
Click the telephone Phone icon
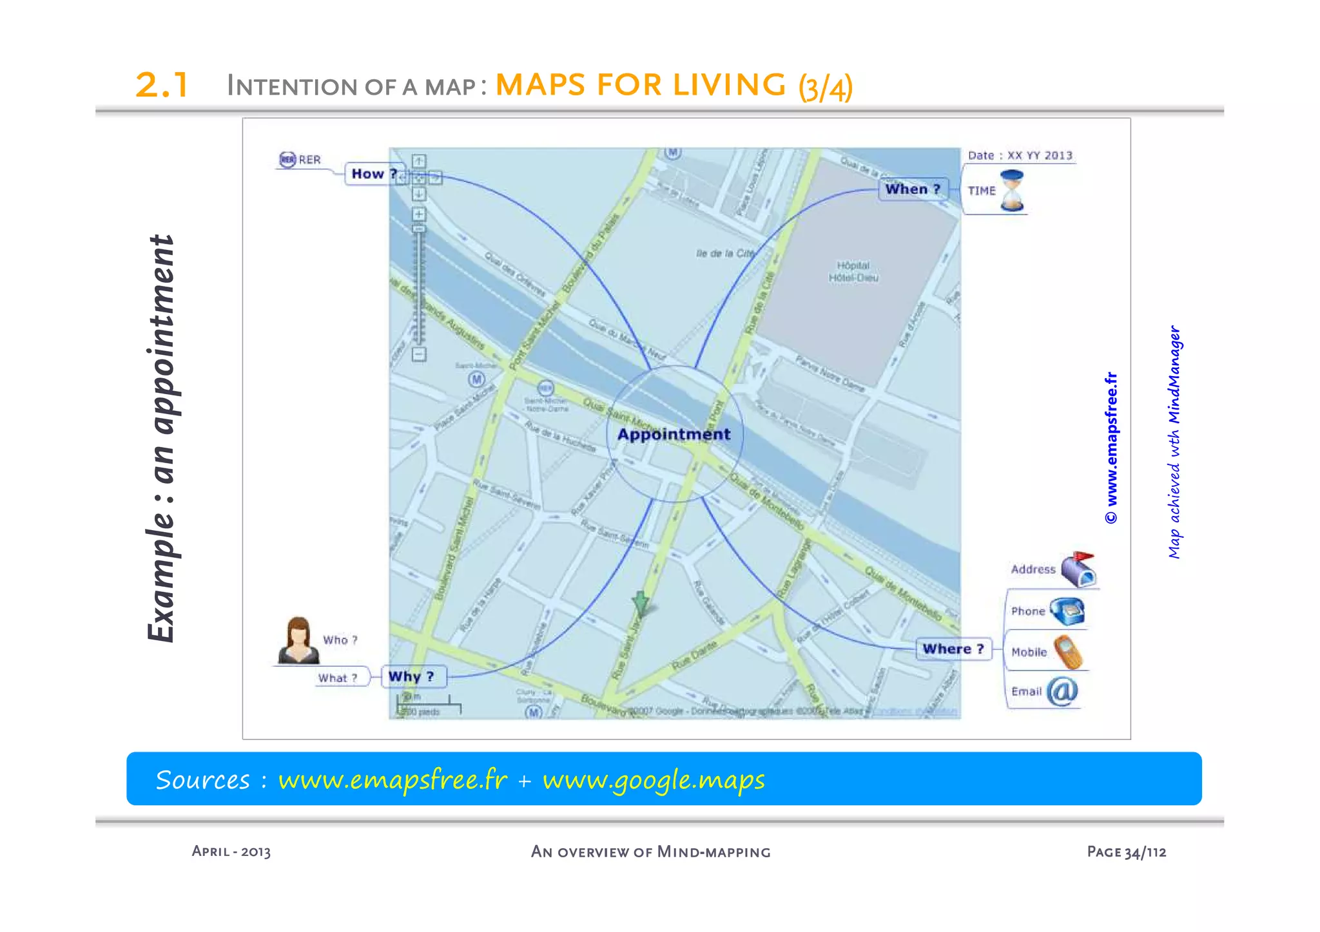tap(1067, 611)
